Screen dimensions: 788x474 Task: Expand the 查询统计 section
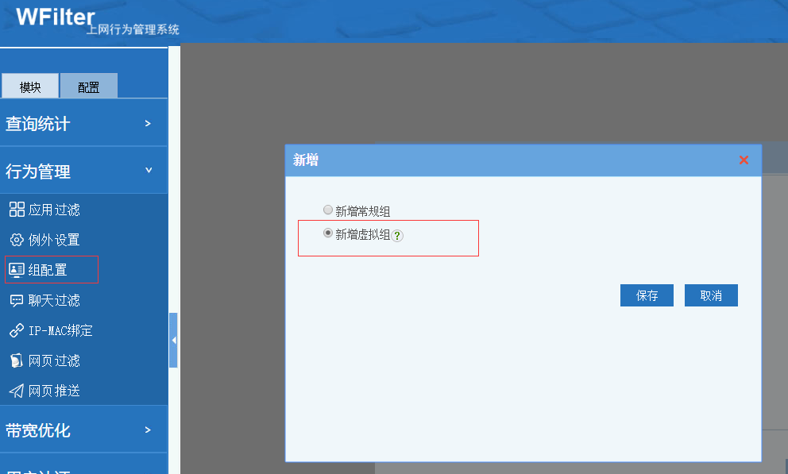point(148,123)
